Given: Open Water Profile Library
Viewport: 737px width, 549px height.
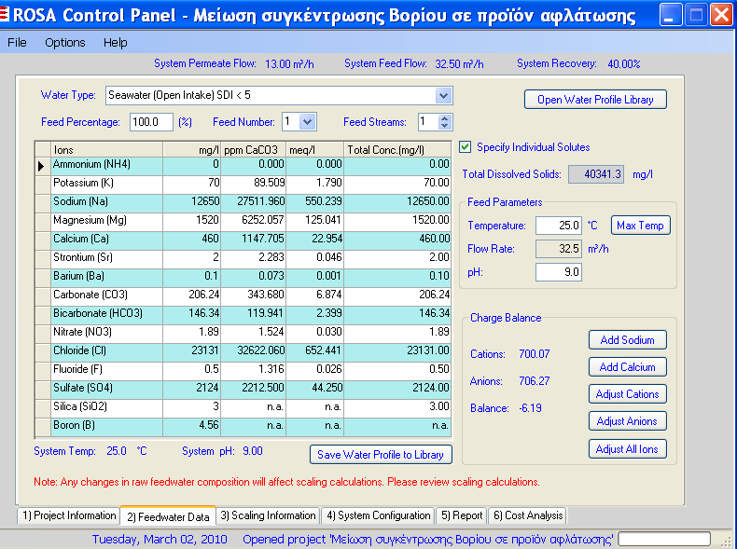Looking at the screenshot, I should [595, 100].
